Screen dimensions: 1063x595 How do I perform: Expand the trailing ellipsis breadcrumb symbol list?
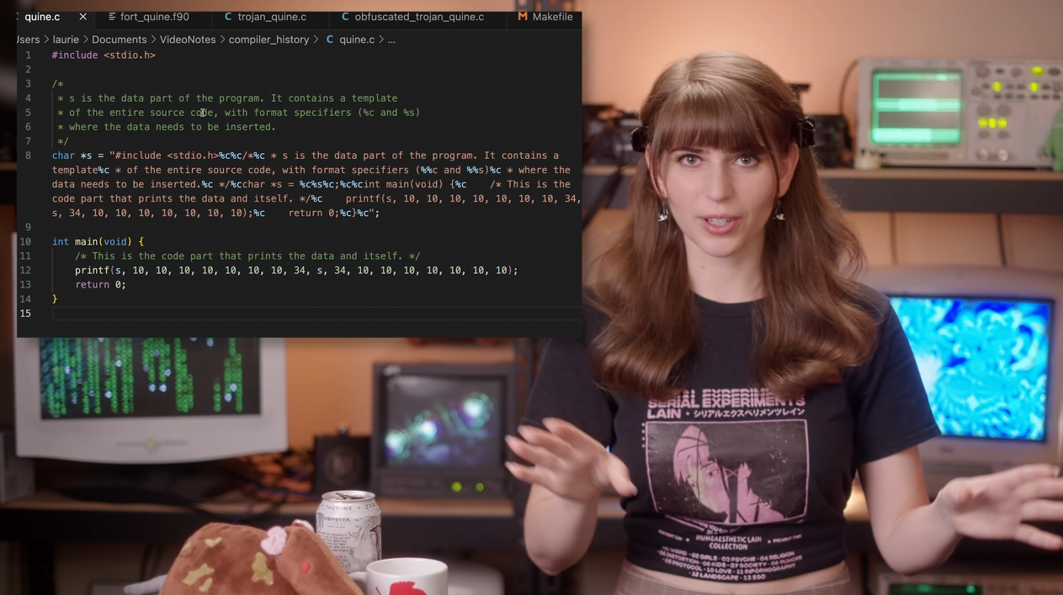(391, 39)
